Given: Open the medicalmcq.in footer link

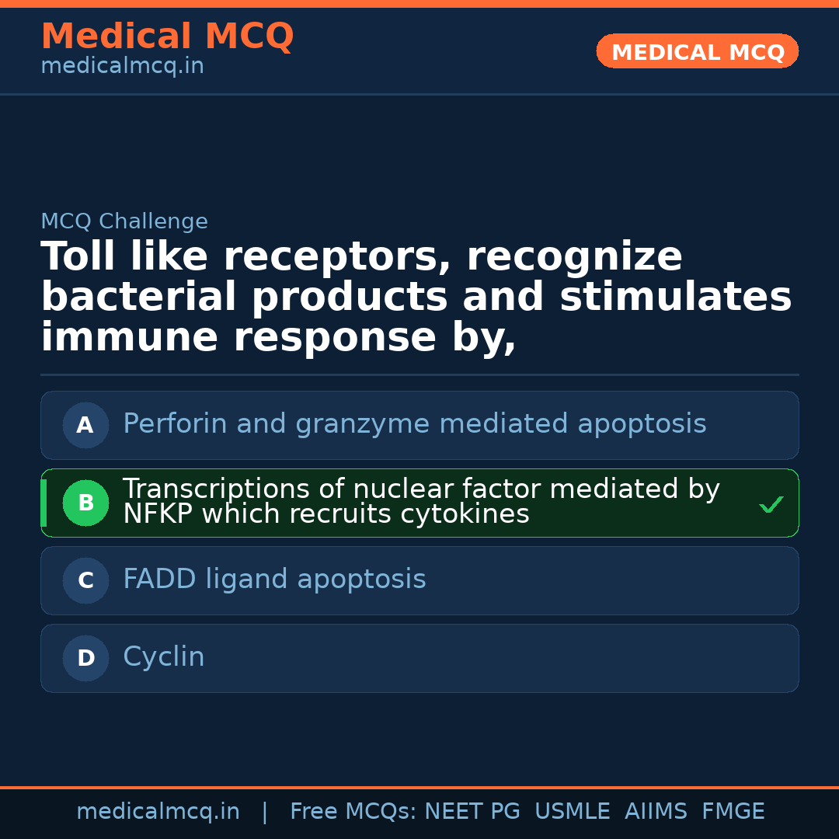Looking at the screenshot, I should tap(158, 812).
